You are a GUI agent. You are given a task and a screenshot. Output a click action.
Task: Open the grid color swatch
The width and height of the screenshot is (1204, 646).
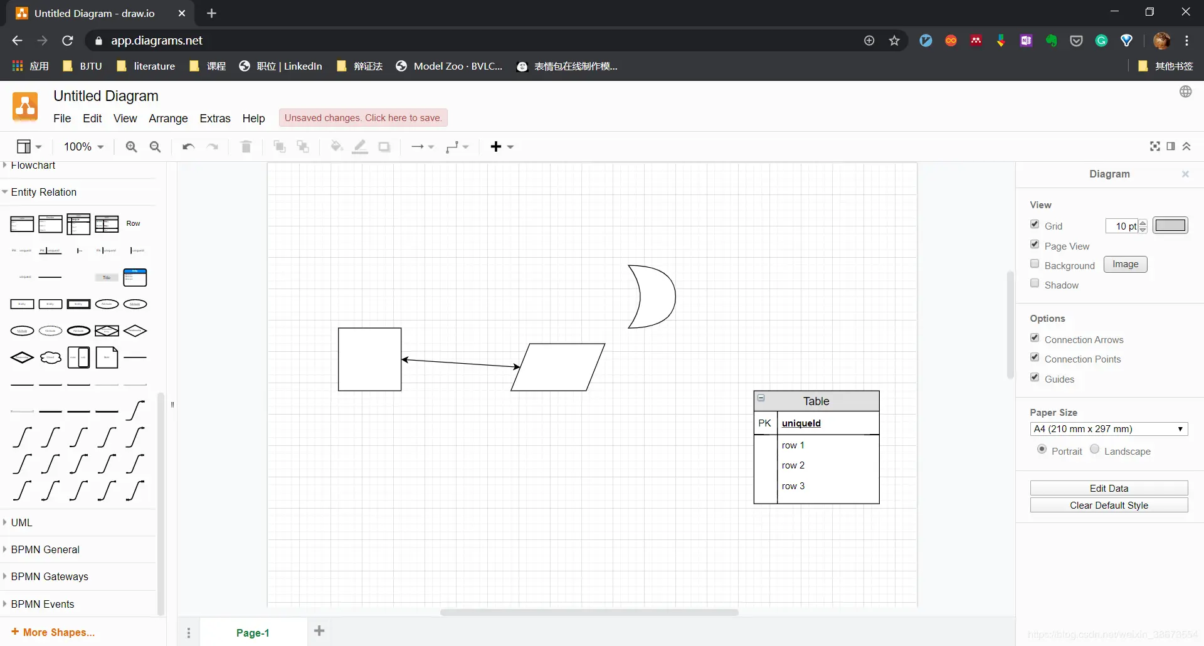1170,225
